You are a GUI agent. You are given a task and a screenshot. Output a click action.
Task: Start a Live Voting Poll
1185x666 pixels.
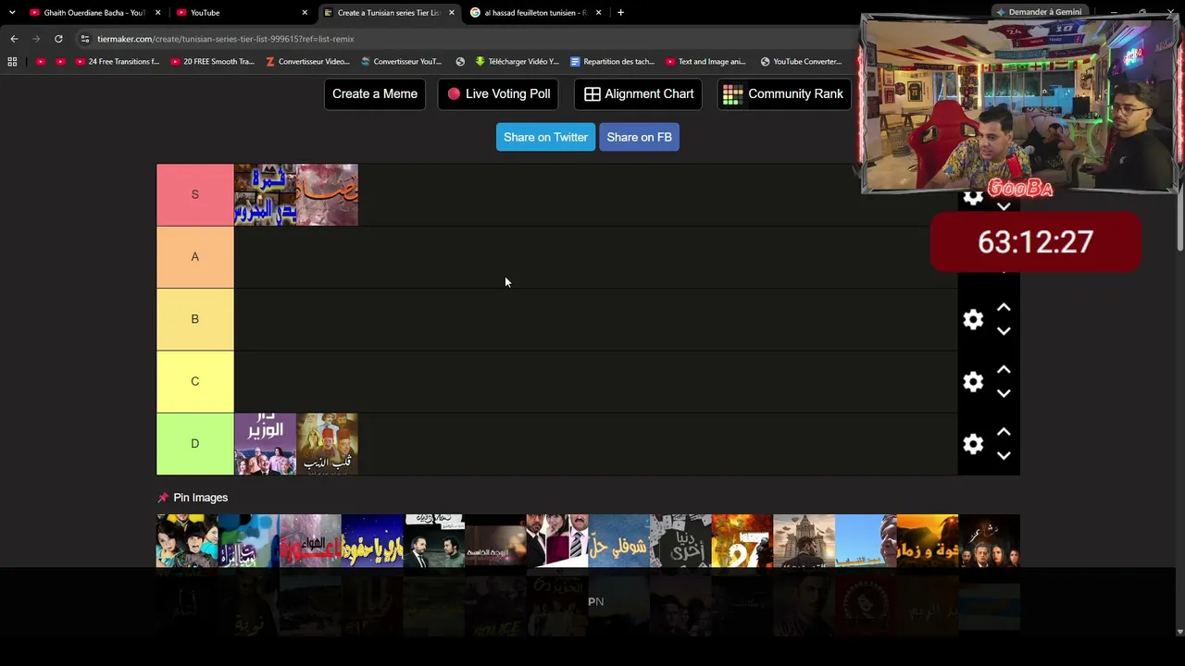click(498, 93)
